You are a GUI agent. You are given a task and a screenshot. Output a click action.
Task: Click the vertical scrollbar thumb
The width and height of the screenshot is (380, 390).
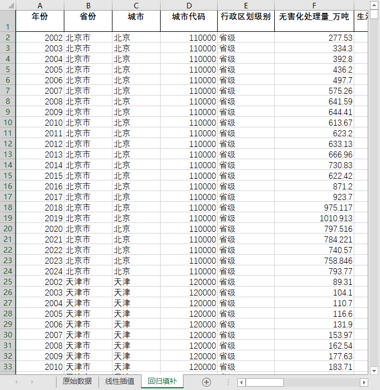pyautogui.click(x=374, y=14)
